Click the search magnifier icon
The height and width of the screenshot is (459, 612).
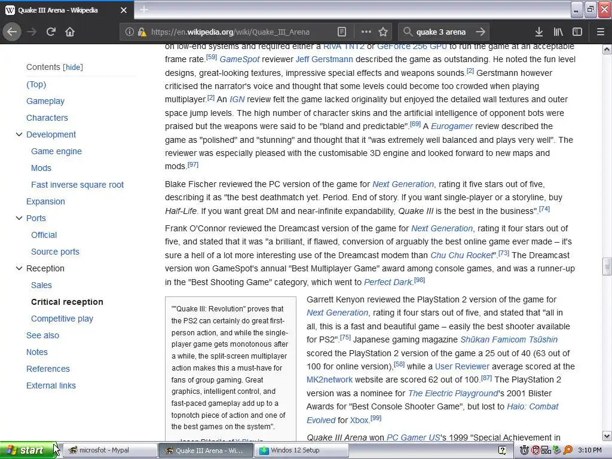[408, 32]
